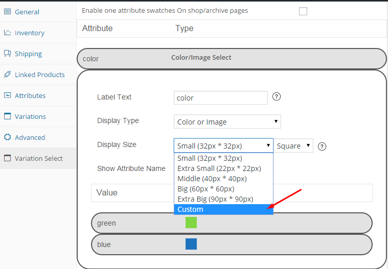Click the General tab icon
The width and height of the screenshot is (388, 269).
(x=8, y=12)
